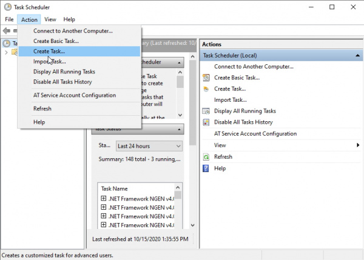Click Create Task link in Actions pane
This screenshot has height=260, width=364.
click(x=230, y=89)
